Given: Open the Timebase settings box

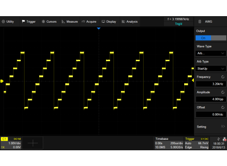Looking at the screenshot, I should tap(169, 143).
